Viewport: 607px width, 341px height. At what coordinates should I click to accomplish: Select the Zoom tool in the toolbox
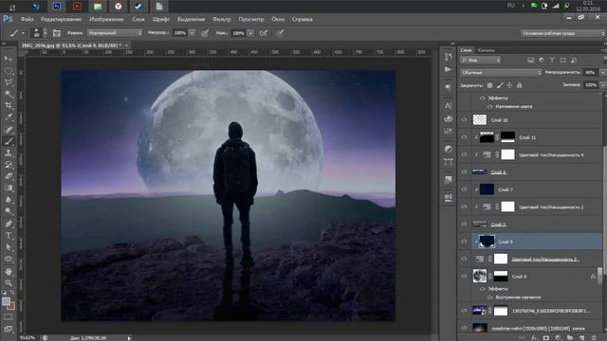pos(9,283)
